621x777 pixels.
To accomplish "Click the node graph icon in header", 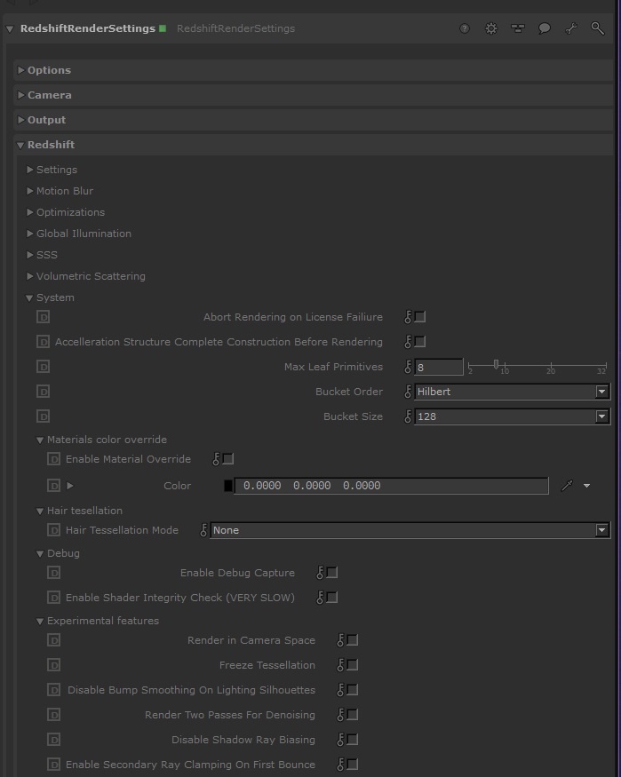I will (x=517, y=28).
